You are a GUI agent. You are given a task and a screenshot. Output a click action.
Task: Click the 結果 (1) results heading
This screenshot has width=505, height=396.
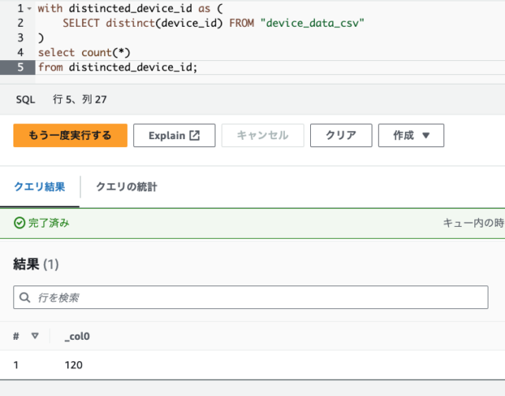[x=36, y=264]
